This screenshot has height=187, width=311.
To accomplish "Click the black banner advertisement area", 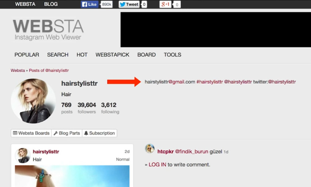I will click(x=215, y=29).
